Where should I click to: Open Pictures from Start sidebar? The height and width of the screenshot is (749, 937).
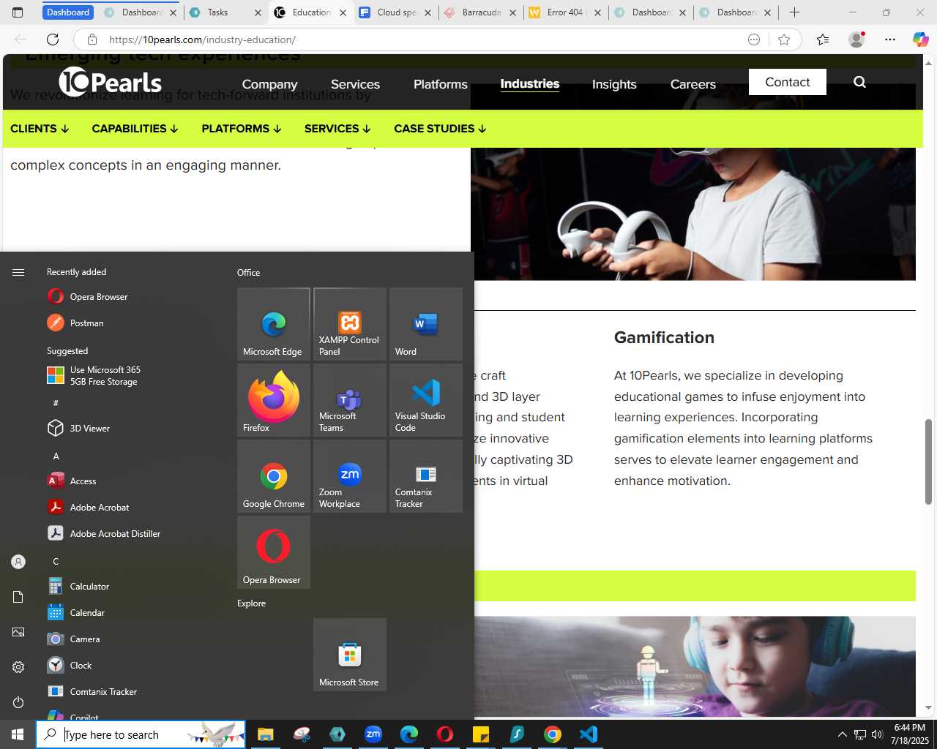pos(18,632)
